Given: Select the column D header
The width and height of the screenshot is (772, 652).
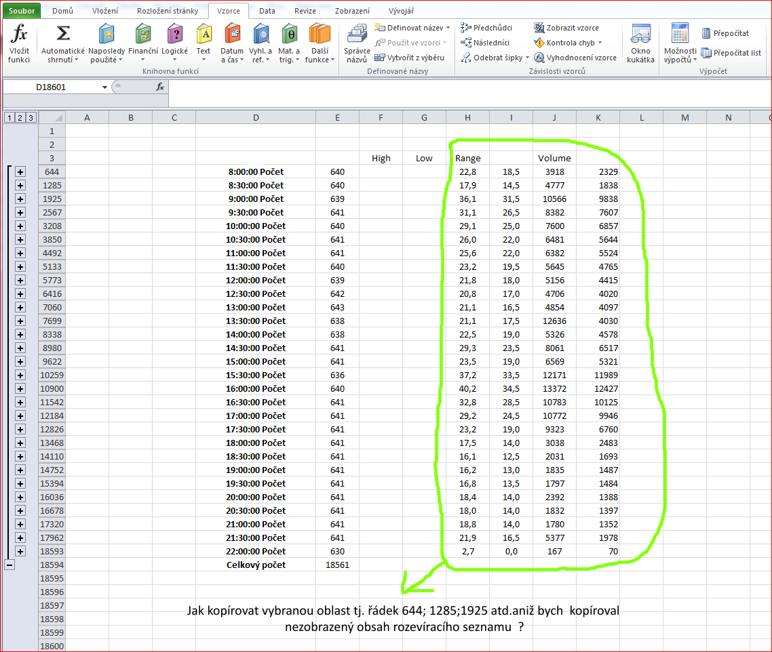Looking at the screenshot, I should 256,118.
